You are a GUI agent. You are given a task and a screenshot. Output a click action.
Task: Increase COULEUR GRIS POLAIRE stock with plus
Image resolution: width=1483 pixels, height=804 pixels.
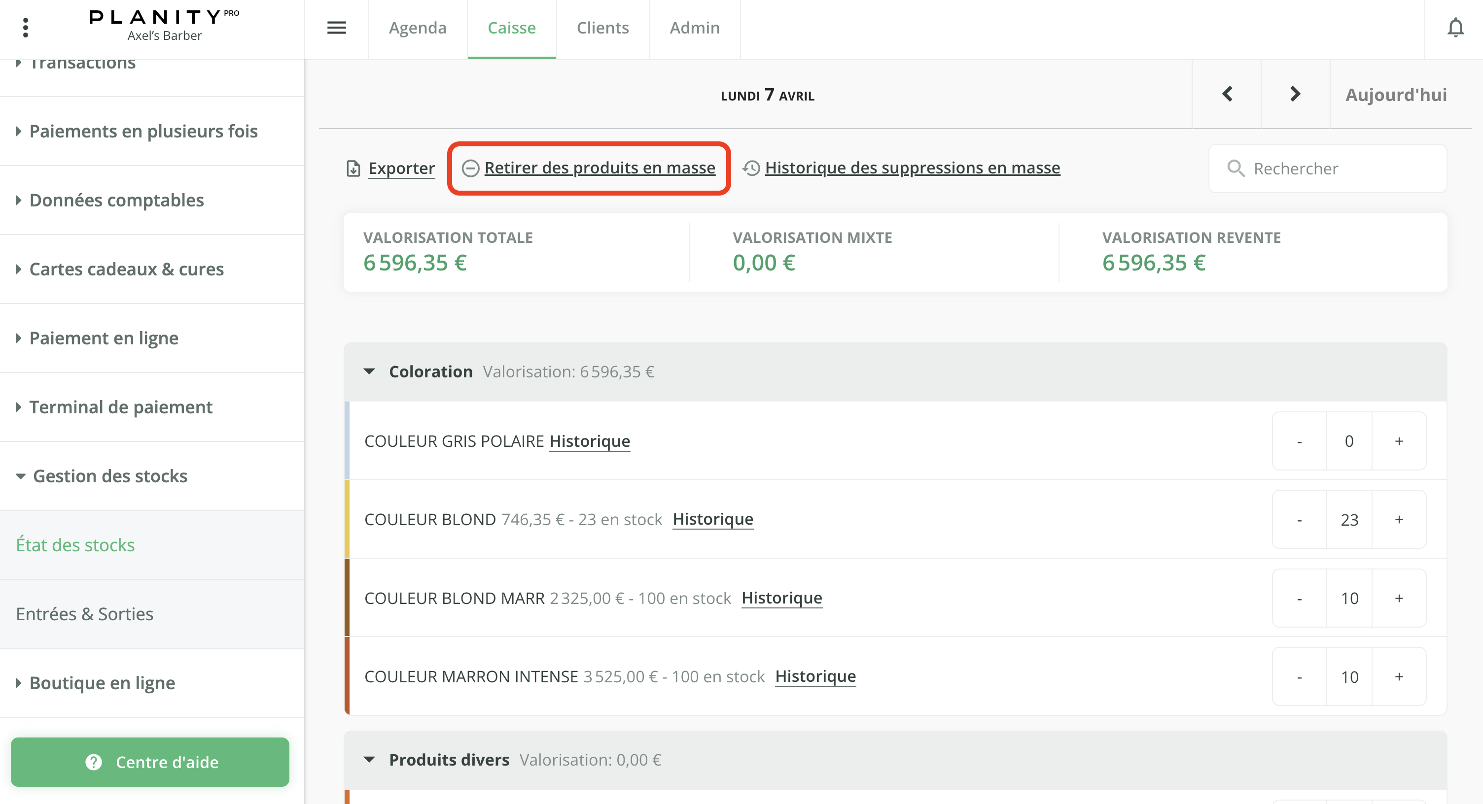[1398, 441]
